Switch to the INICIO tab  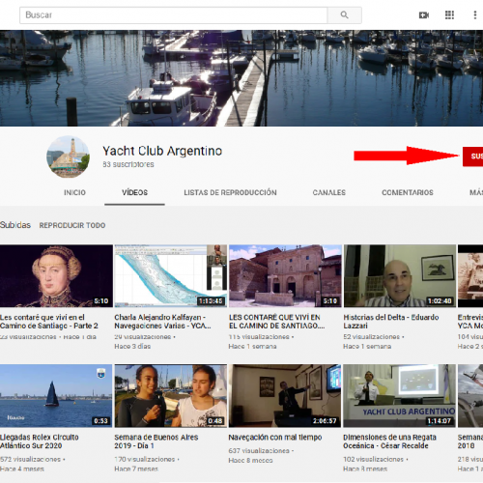click(74, 192)
